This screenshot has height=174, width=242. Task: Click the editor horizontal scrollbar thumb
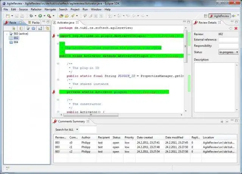pyautogui.click(x=91, y=115)
